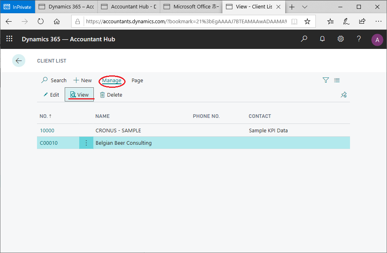Click the site padlock icon
This screenshot has width=387, height=253.
tap(78, 21)
